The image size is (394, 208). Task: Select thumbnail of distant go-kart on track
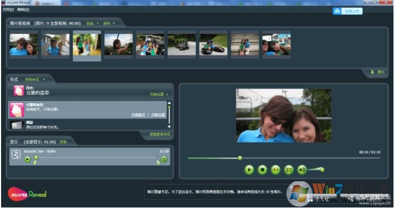(x=181, y=45)
